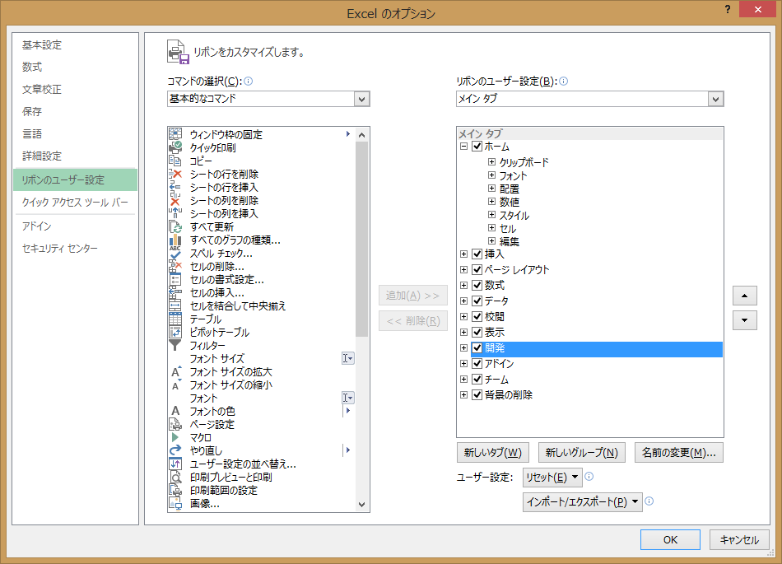Click the command list scrollbar thumb

click(362, 240)
